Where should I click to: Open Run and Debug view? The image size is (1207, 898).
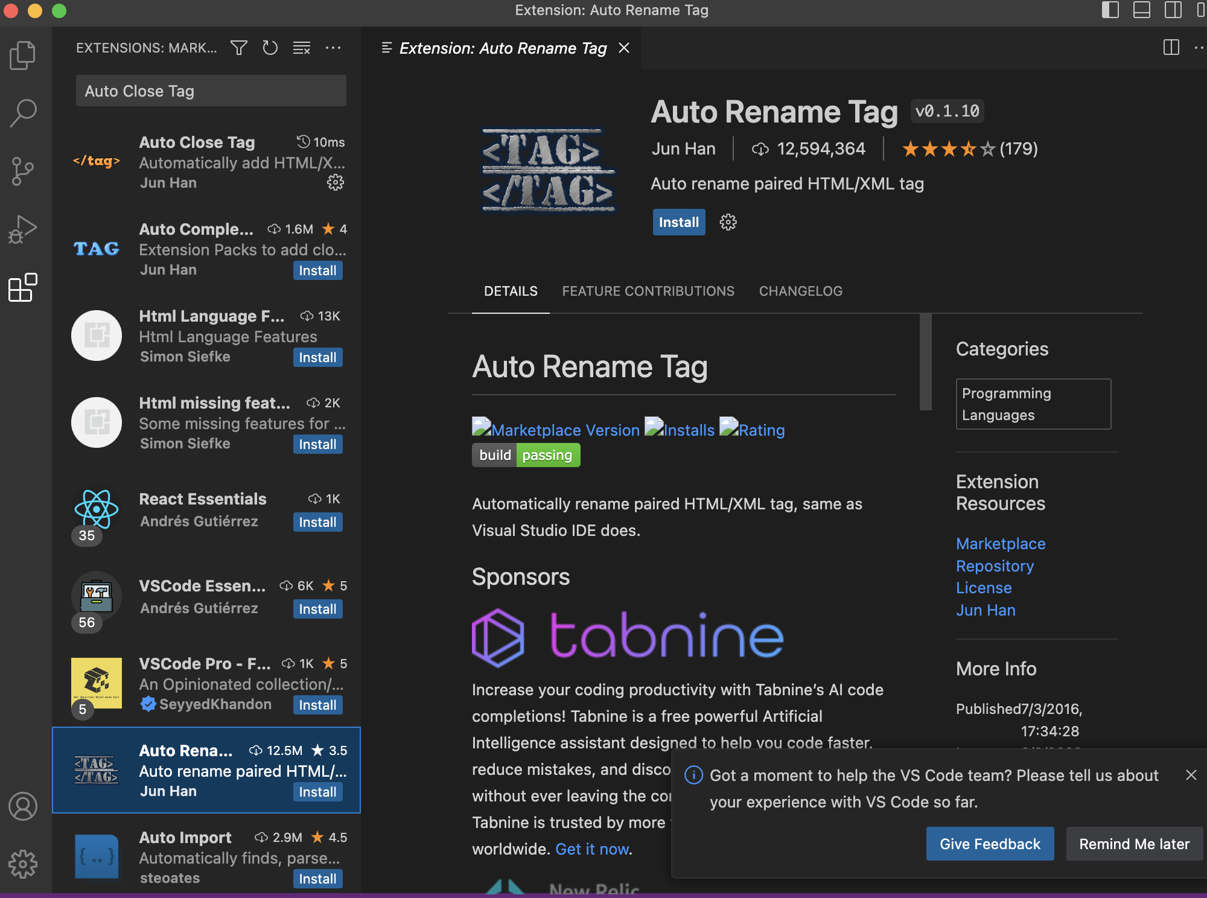(x=23, y=229)
